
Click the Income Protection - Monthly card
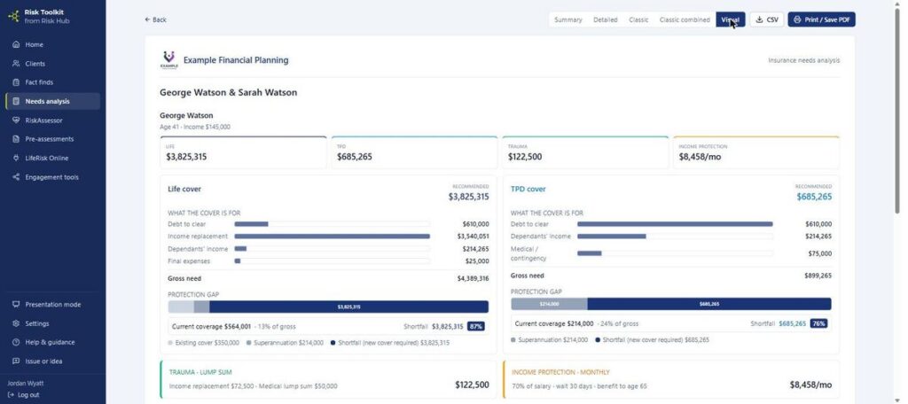[671, 379]
